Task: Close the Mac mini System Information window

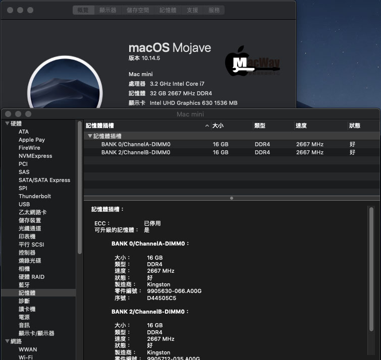Action: tap(8, 114)
